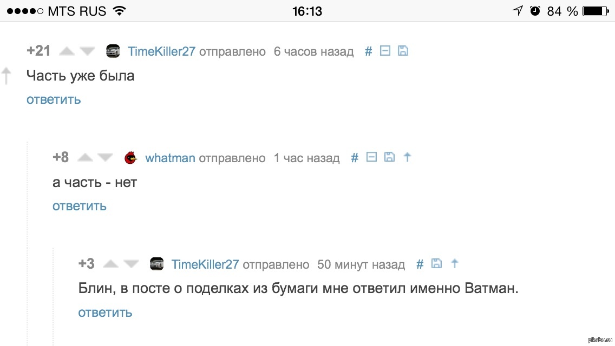Reply to 'а часть - нет' comment
The width and height of the screenshot is (615, 346).
point(80,206)
